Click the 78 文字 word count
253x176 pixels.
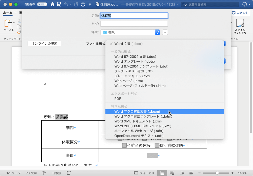coord(31,173)
